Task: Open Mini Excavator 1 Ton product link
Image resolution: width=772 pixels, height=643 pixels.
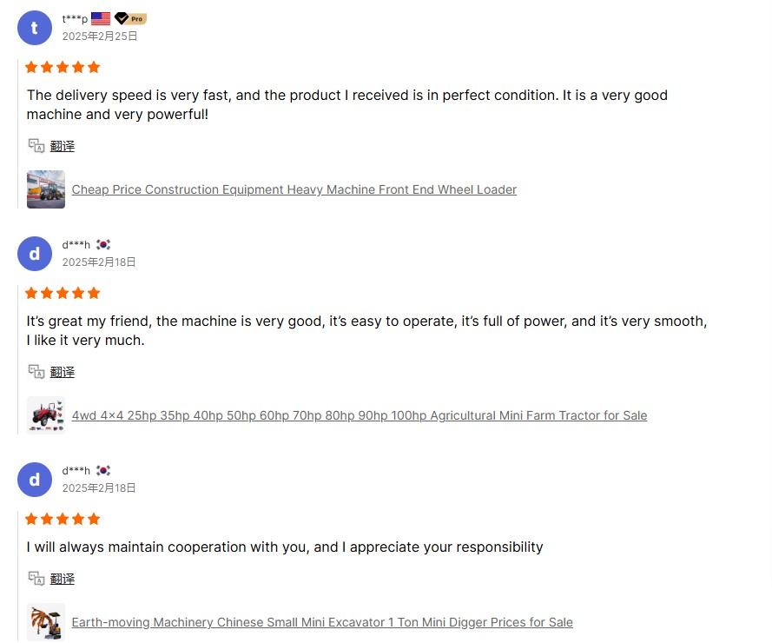Action: click(x=321, y=622)
